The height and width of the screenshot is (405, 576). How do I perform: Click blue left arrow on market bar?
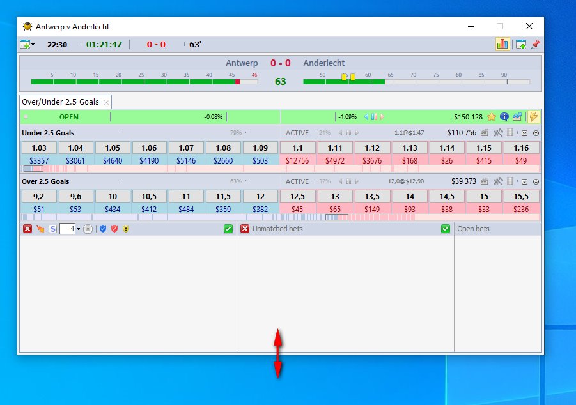tap(366, 117)
